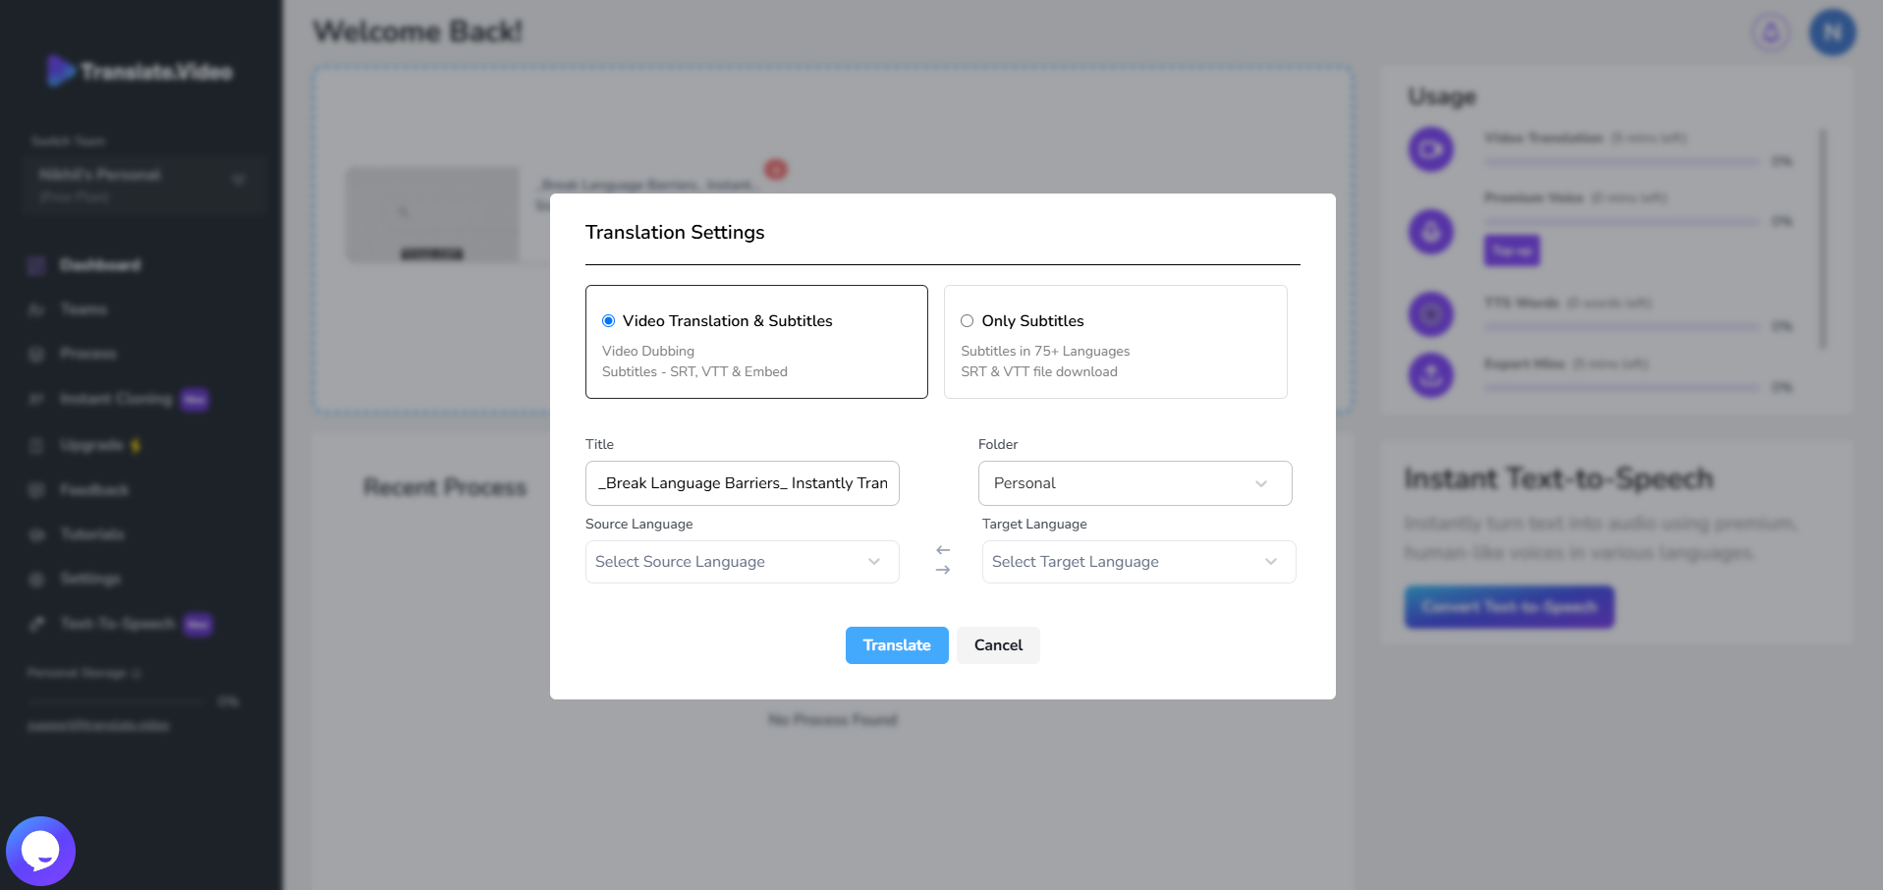Click the swap languages arrows icon
This screenshot has width=1883, height=890.
pyautogui.click(x=943, y=560)
